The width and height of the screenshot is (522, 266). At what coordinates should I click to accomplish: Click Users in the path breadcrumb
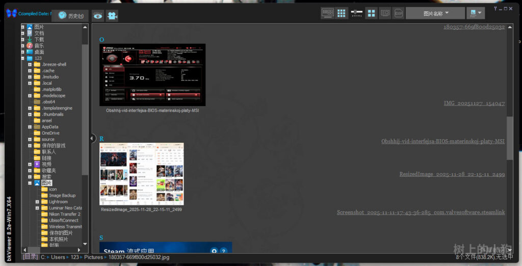click(58, 257)
